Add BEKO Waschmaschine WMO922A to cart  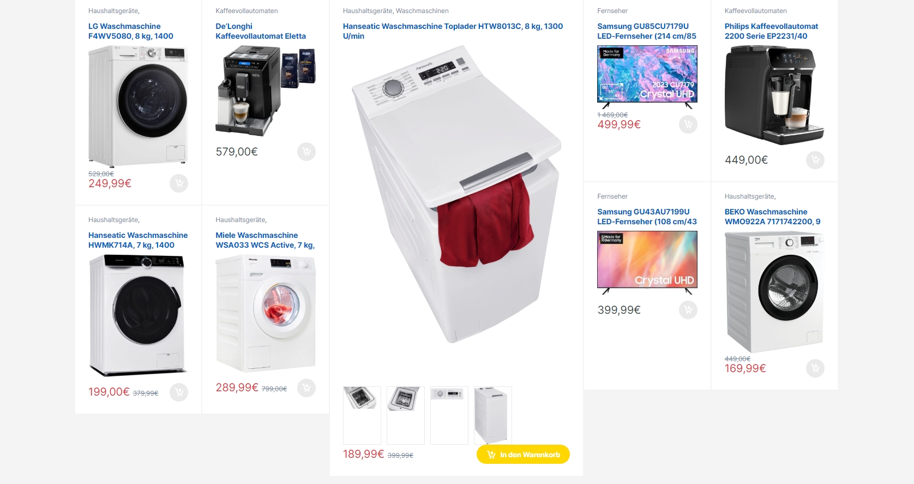coord(815,368)
